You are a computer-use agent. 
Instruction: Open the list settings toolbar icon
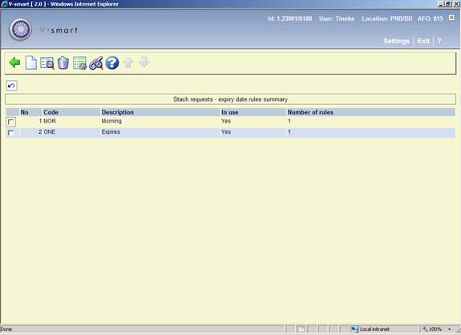point(79,63)
